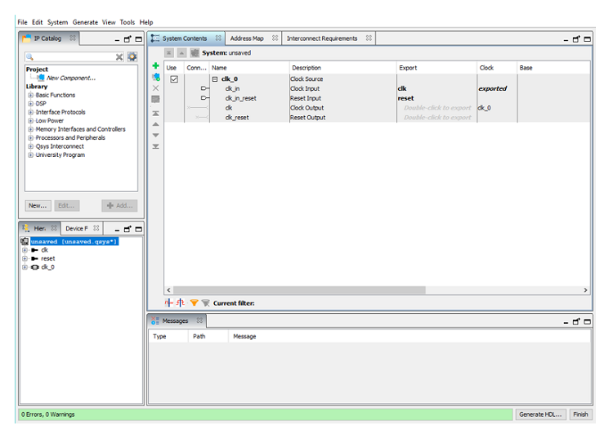Switch to the Address Map tab
Image resolution: width=613 pixels, height=439 pixels.
[x=247, y=38]
